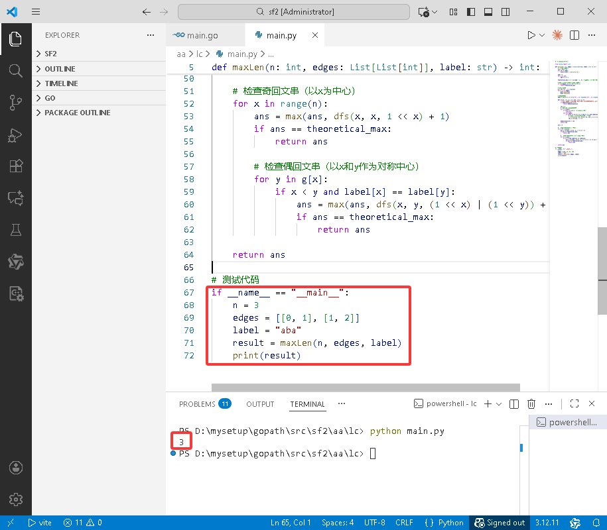Open Run and Debug view icon
Viewport: 607px width, 530px height.
[x=15, y=134]
